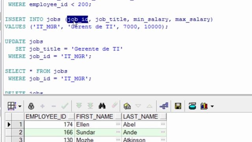Switch to single record view icon
The height and width of the screenshot is (142, 252).
127,106
